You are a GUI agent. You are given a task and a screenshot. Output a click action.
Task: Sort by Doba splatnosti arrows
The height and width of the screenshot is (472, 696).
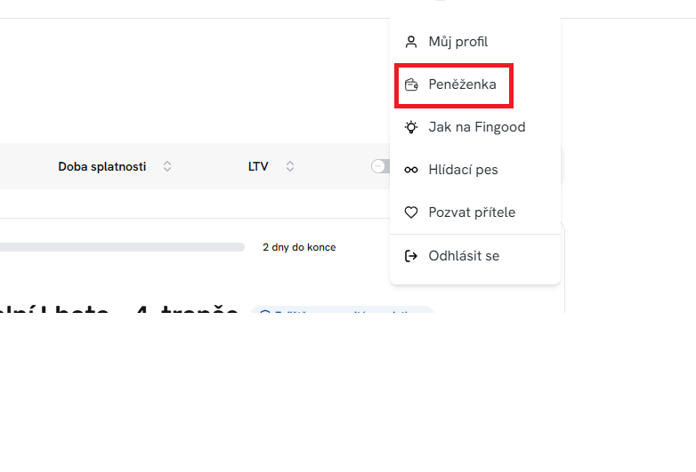pos(167,166)
